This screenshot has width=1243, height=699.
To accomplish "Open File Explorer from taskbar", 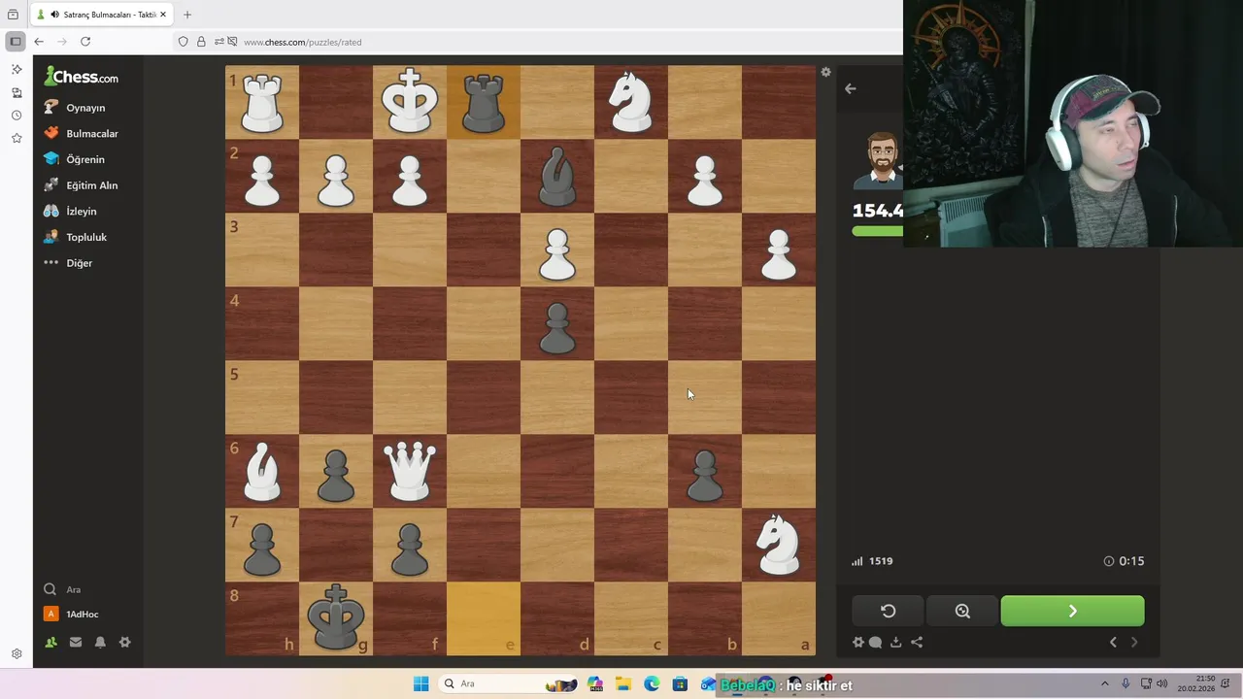I will pos(622,684).
